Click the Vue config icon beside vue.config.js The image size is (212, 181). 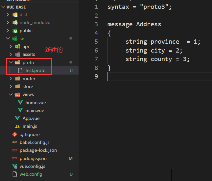[x=15, y=166]
